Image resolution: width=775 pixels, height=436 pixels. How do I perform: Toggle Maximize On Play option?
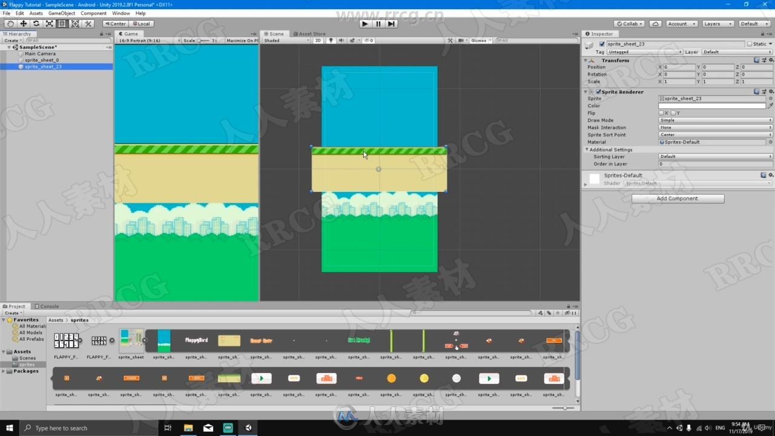pyautogui.click(x=242, y=41)
